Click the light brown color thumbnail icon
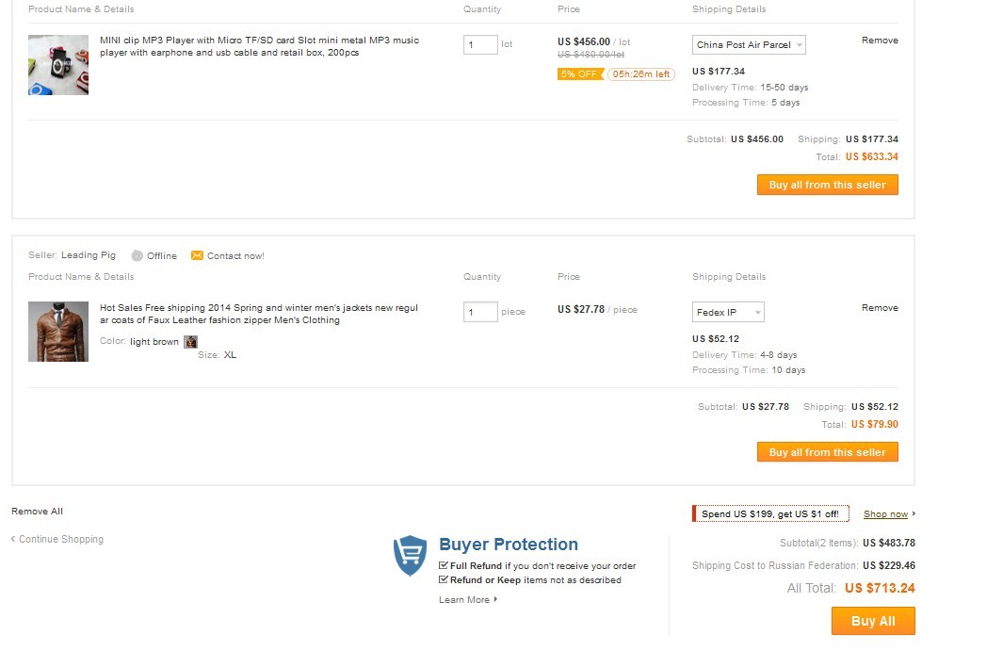 [190, 342]
